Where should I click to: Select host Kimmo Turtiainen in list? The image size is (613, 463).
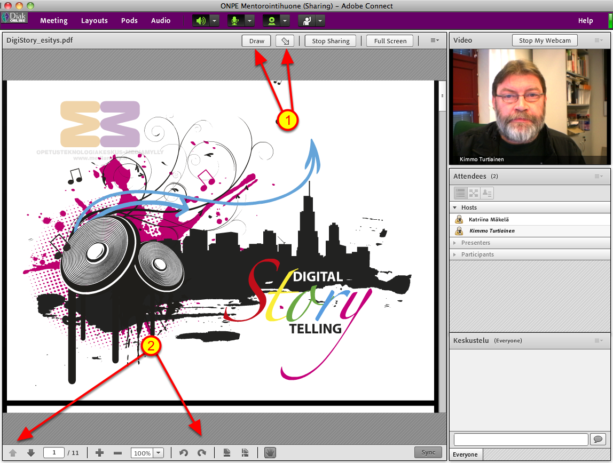530,231
